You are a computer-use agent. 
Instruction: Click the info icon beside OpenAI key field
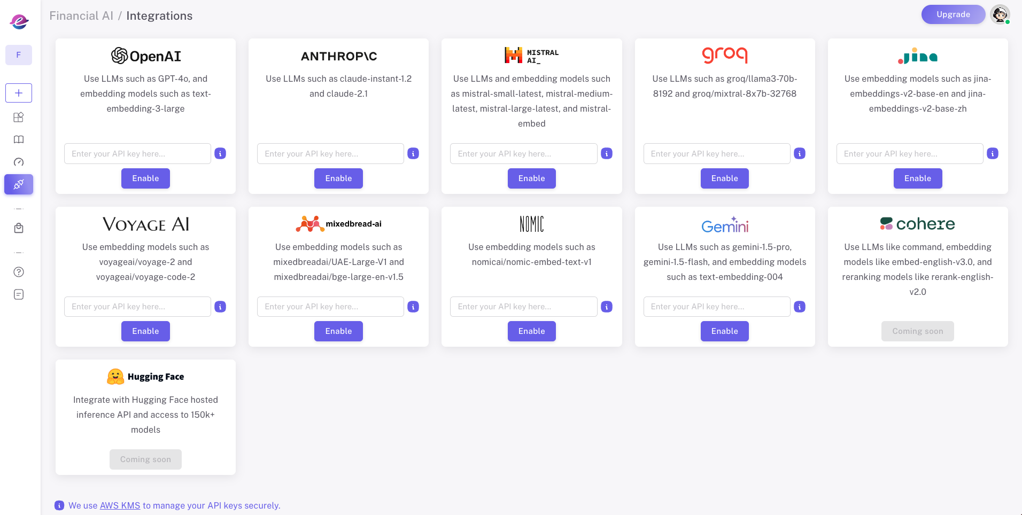pyautogui.click(x=220, y=154)
